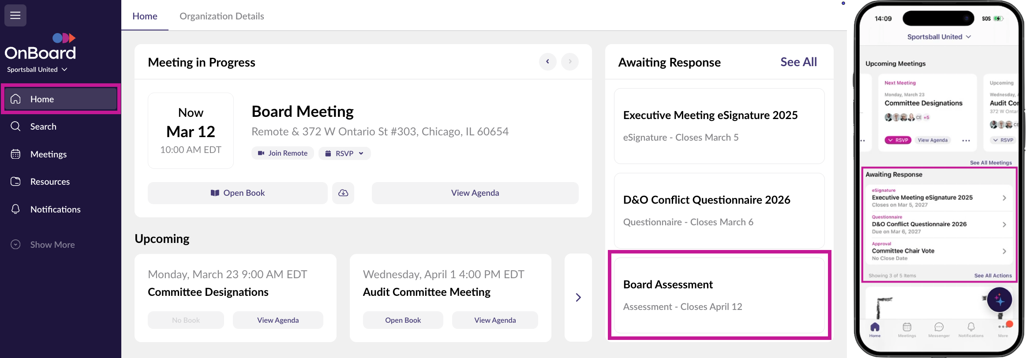The width and height of the screenshot is (1026, 358).
Task: Click See All in Awaiting Response
Action: click(x=798, y=62)
